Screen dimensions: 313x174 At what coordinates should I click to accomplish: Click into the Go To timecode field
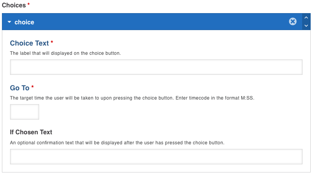point(24,112)
